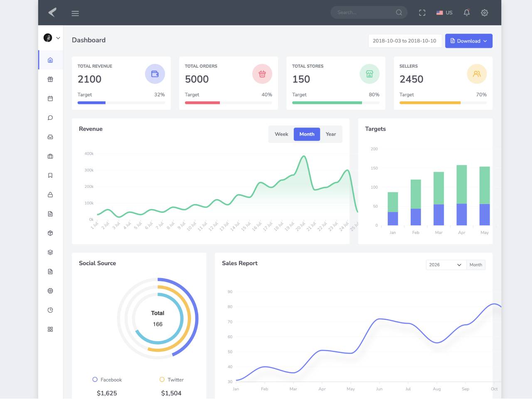Switch Revenue chart to Week
This screenshot has width=532, height=399.
pos(281,134)
